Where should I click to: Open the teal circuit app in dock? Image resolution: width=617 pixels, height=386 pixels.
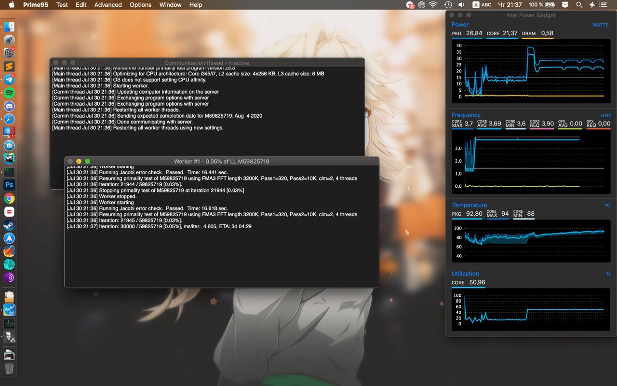(x=9, y=264)
